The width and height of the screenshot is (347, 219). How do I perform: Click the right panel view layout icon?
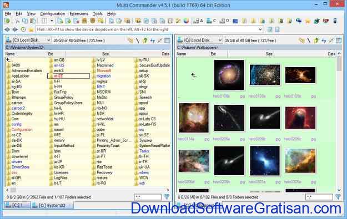[x=339, y=40]
